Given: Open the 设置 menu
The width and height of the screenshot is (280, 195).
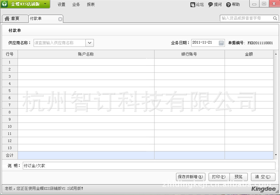Looking at the screenshot, I should click(x=62, y=5).
